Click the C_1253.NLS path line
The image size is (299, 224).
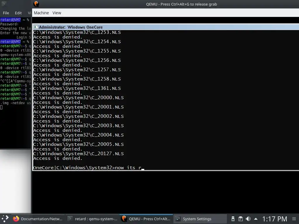click(x=77, y=32)
